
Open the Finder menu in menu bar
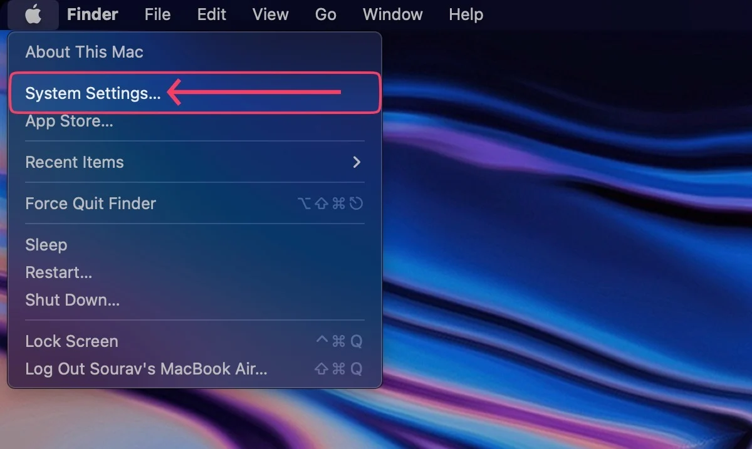pyautogui.click(x=93, y=14)
